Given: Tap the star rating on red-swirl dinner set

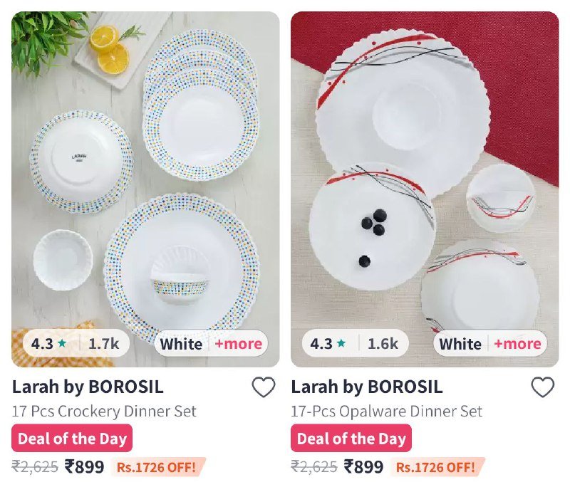Looking at the screenshot, I should click(328, 343).
